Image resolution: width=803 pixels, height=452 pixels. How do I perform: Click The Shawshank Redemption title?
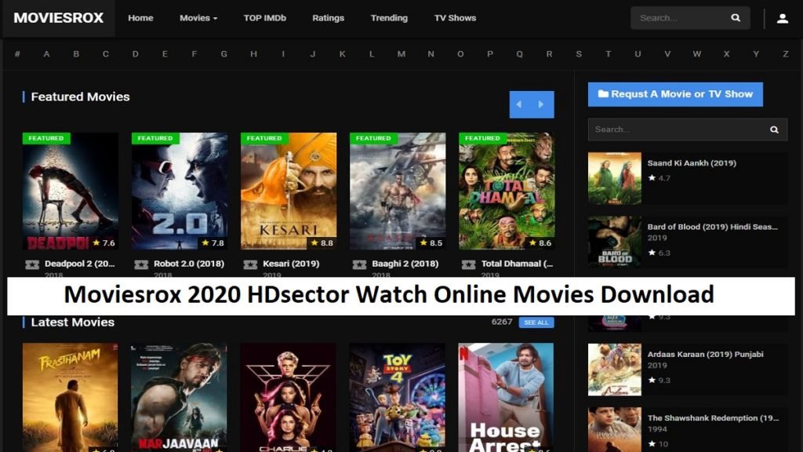tap(713, 418)
